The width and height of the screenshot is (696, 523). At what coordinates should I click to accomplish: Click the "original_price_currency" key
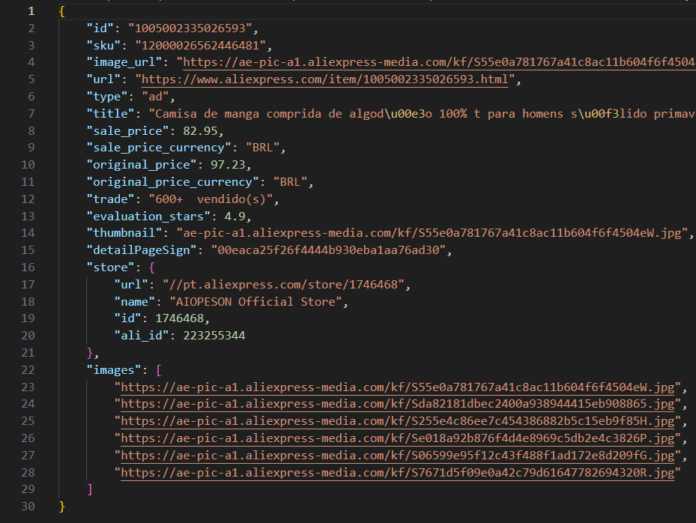tap(172, 182)
